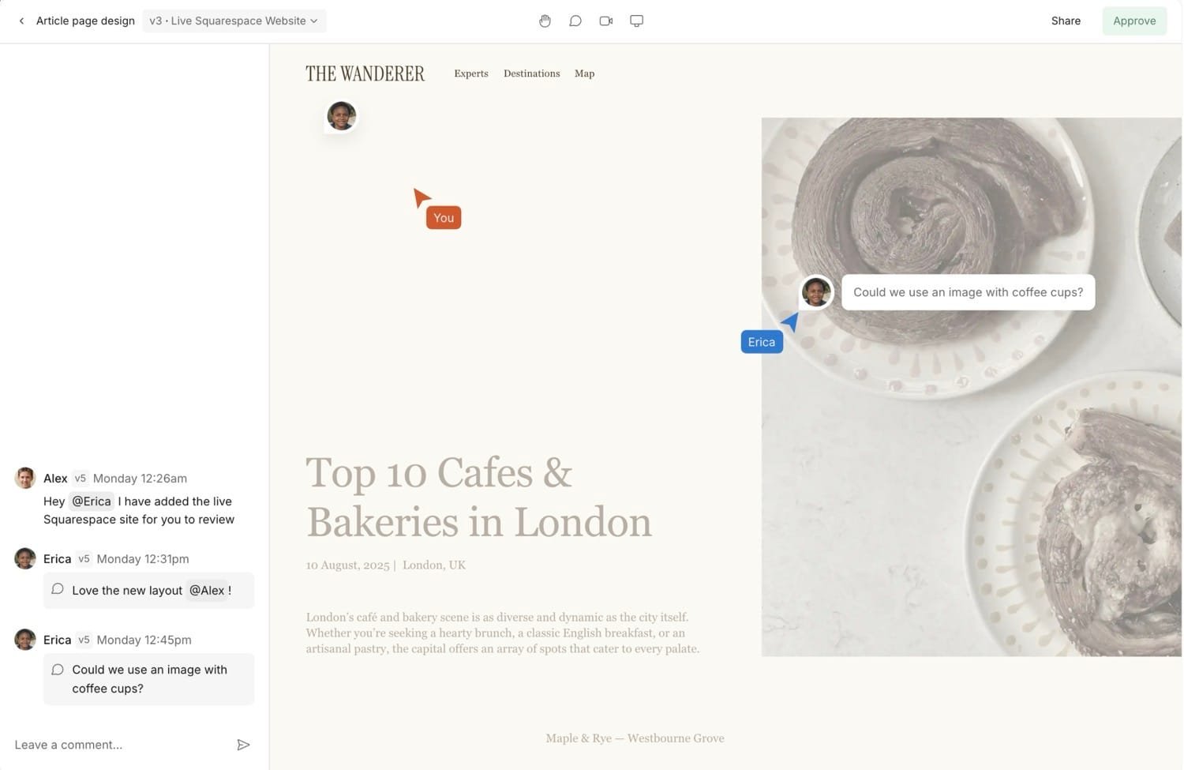Screen dimensions: 1184x770
Task: Open the Map navigation link
Action: [584, 73]
